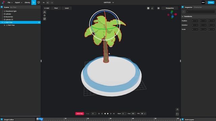This screenshot has width=216, height=121.
Task: Toggle the Local coordinate button
Action: pos(67,8)
